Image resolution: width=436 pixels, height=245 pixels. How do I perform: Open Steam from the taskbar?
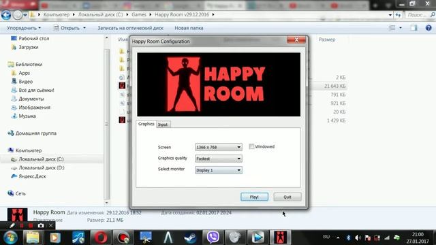[191, 238]
